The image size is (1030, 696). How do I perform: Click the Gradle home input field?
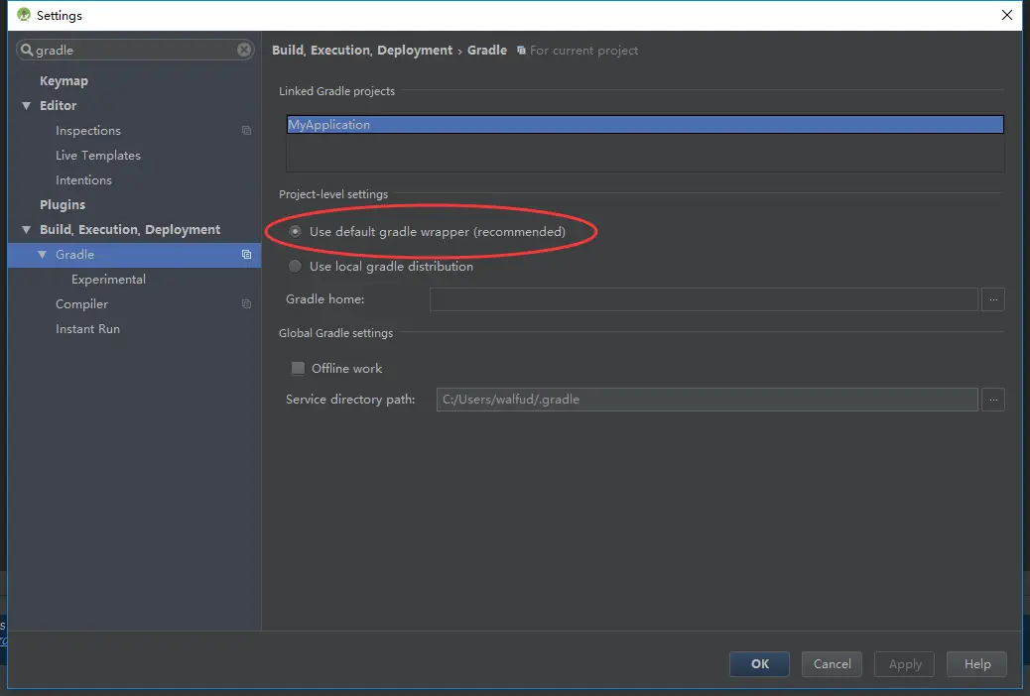(704, 299)
